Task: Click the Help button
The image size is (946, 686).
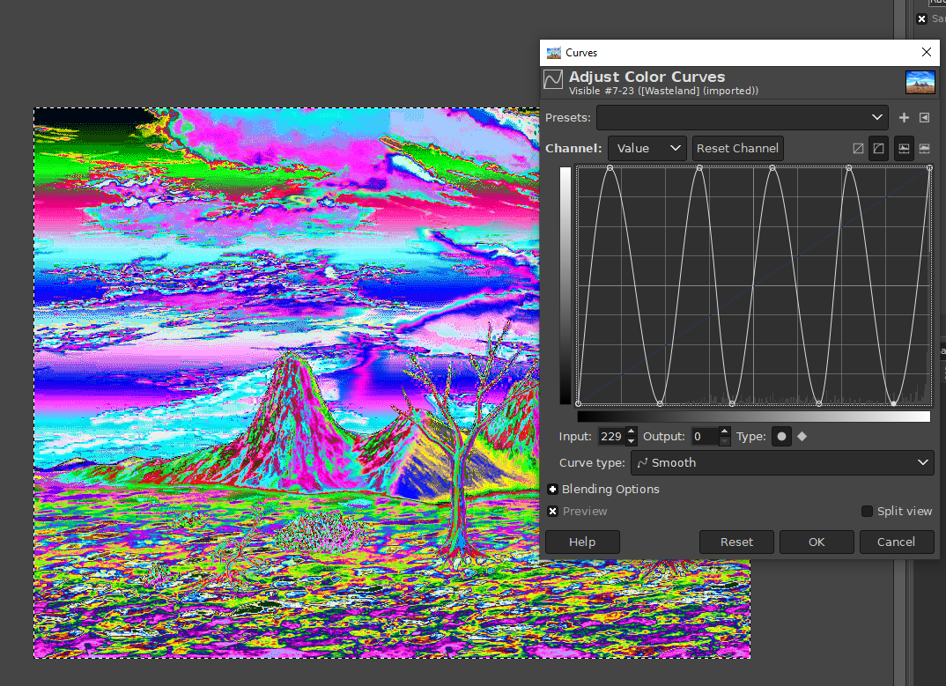Action: 582,542
